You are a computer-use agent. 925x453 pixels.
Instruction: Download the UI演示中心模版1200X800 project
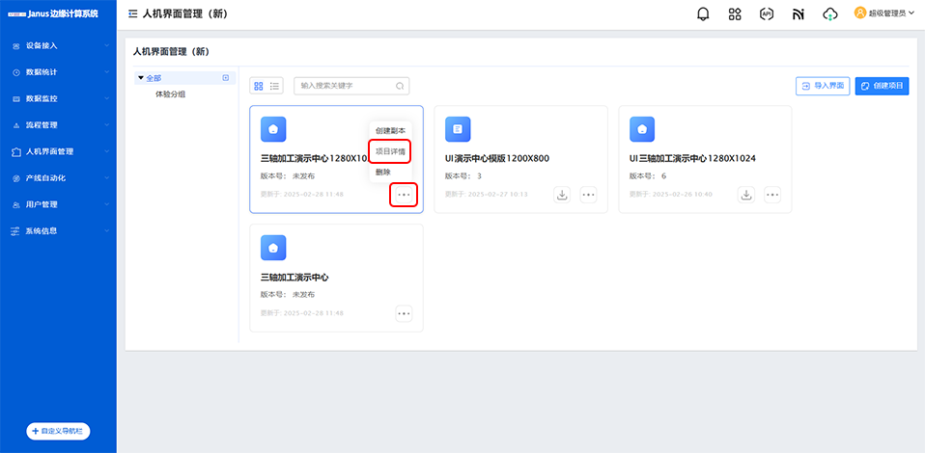tap(562, 195)
